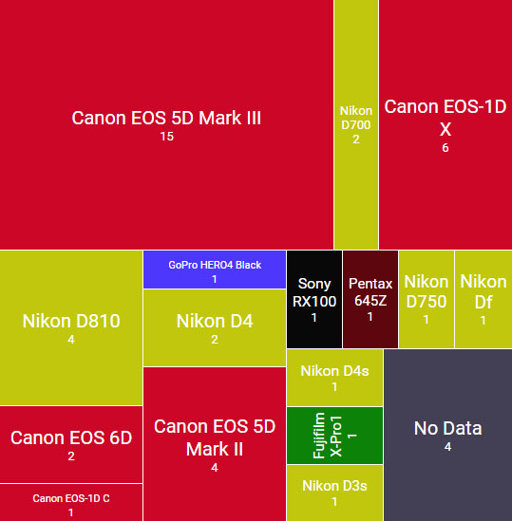Click the count 15 under Canon 5D Mark III
This screenshot has width=512, height=521.
pyautogui.click(x=166, y=137)
